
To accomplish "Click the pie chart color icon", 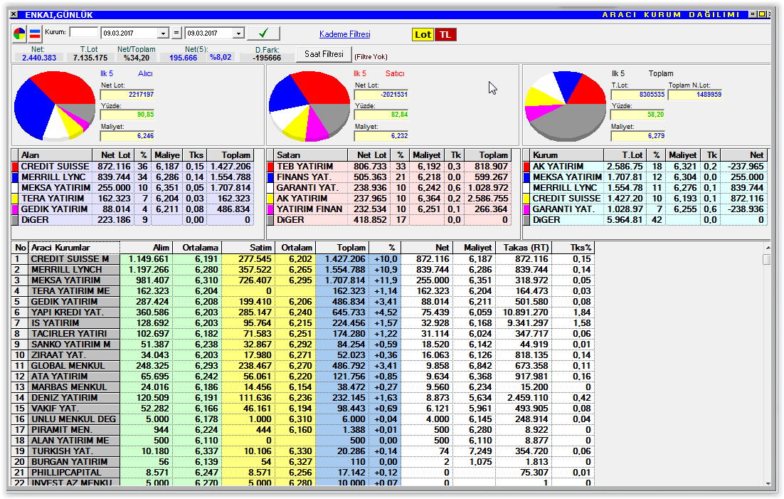I will (x=19, y=34).
